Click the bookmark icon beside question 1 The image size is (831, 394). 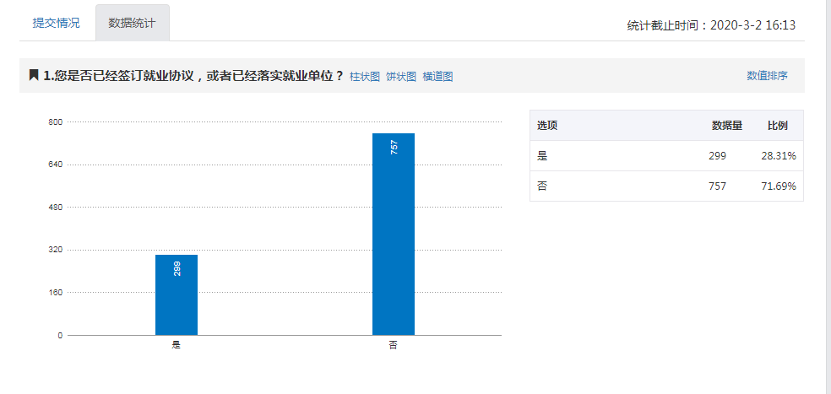[x=34, y=75]
